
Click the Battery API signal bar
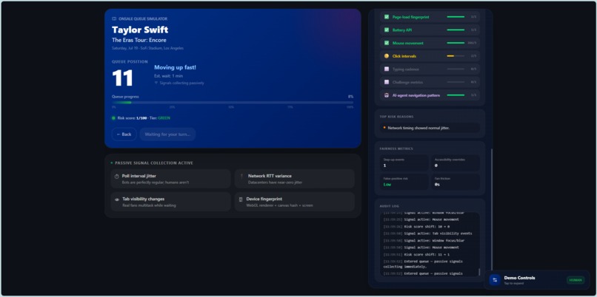click(456, 30)
